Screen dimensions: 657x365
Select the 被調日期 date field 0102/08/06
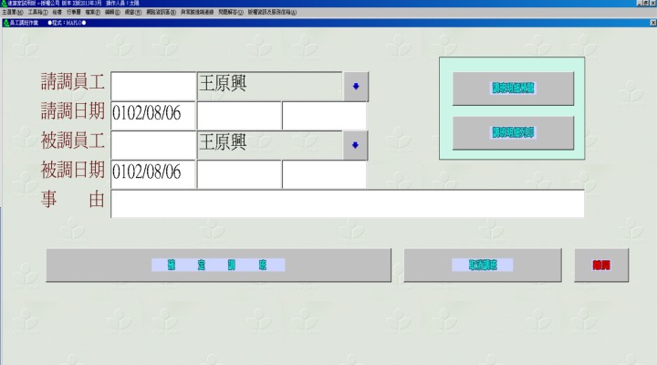click(x=152, y=173)
